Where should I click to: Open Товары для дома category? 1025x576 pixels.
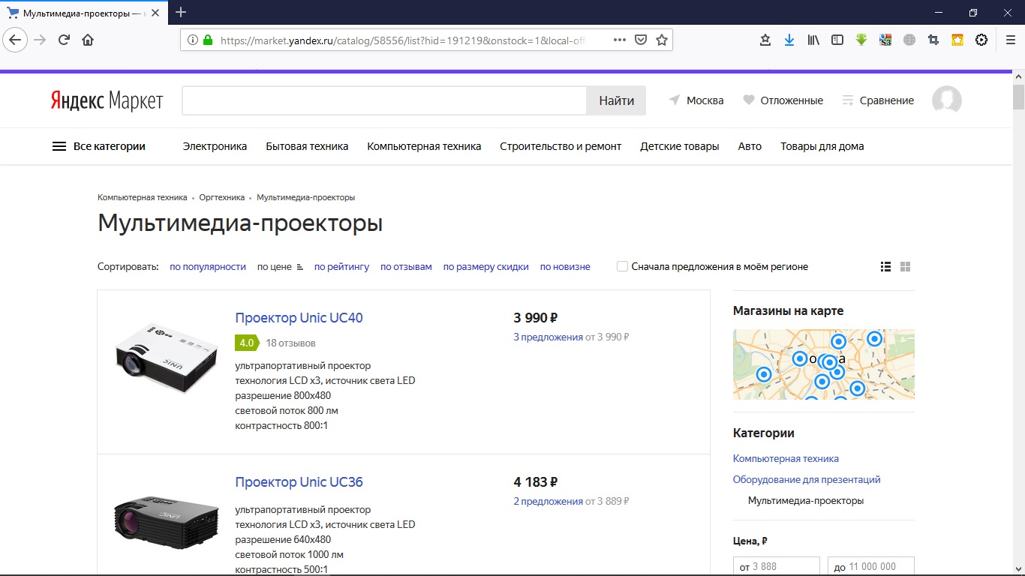pyautogui.click(x=822, y=146)
